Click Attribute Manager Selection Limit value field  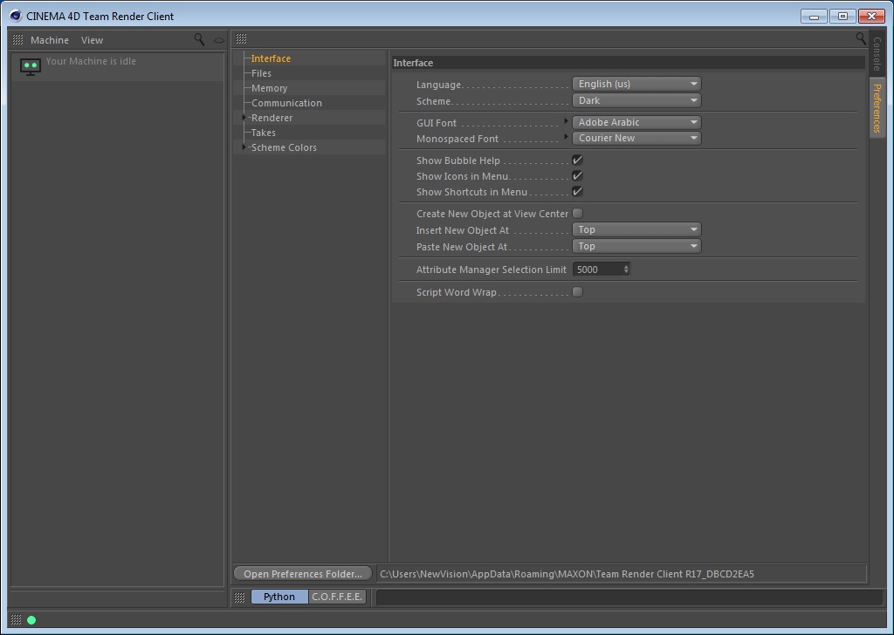(597, 270)
